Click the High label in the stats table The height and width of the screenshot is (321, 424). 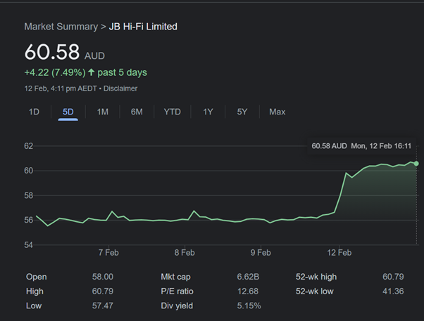point(35,291)
